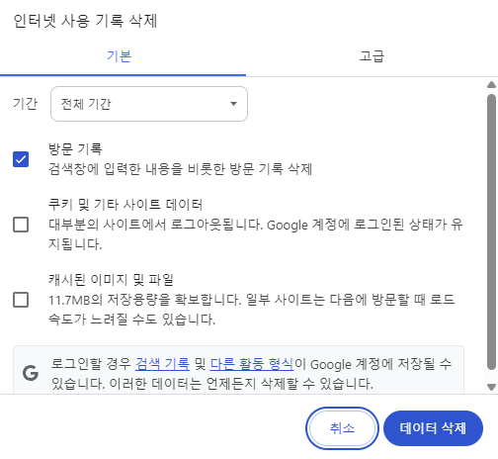Screen dimensions: 498x459
Task: Click the 데이터 삭제 button
Action: point(433,428)
